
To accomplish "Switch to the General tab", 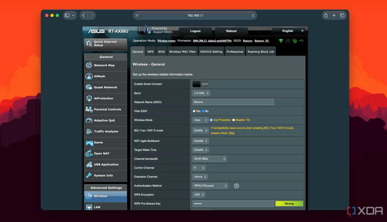I will click(x=138, y=52).
